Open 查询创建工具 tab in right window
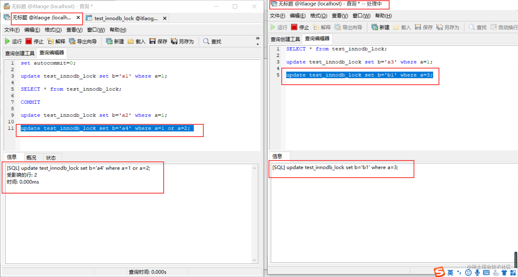Image resolution: width=518 pixels, height=277 pixels. pos(285,39)
